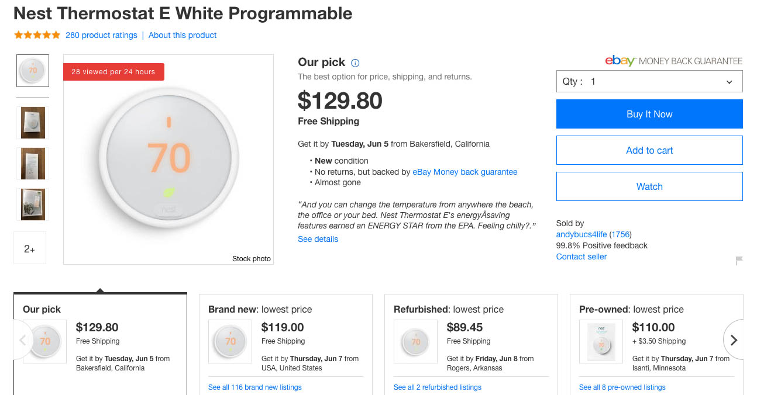View the second product thumbnail photo

point(33,123)
